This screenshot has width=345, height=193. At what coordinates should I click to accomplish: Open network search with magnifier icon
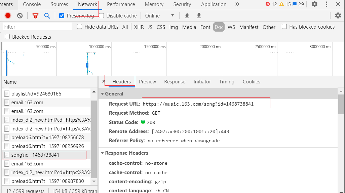47,16
